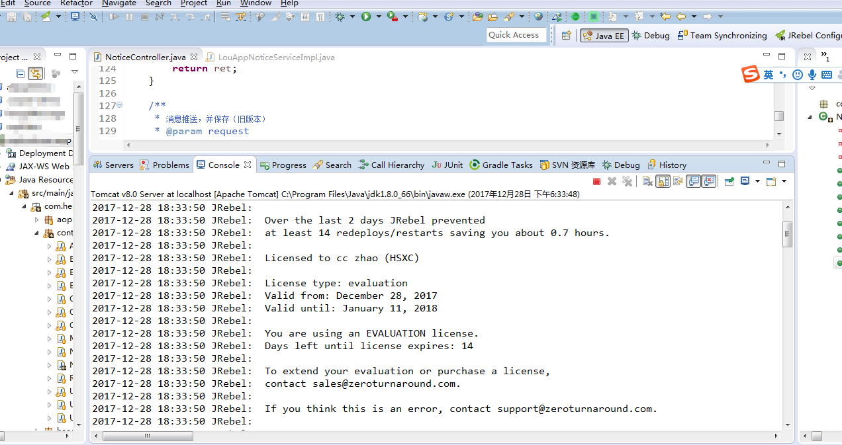Click the Save All toolbar icon
Screen dimensions: 842x445
click(x=26, y=17)
